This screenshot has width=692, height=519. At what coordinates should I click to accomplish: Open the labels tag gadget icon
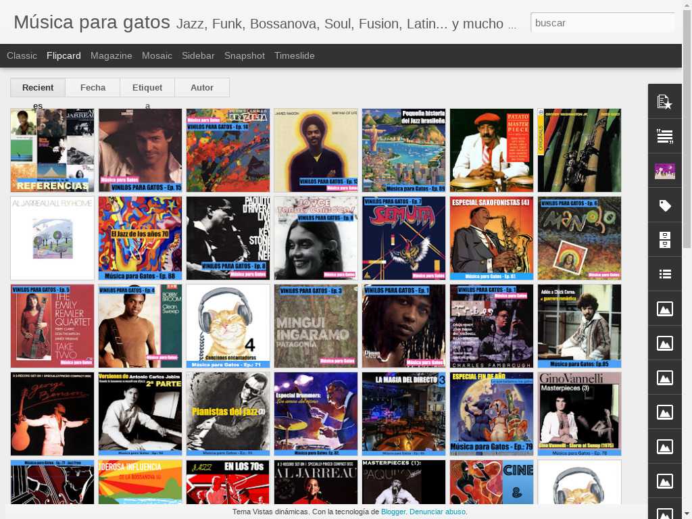[x=665, y=205]
